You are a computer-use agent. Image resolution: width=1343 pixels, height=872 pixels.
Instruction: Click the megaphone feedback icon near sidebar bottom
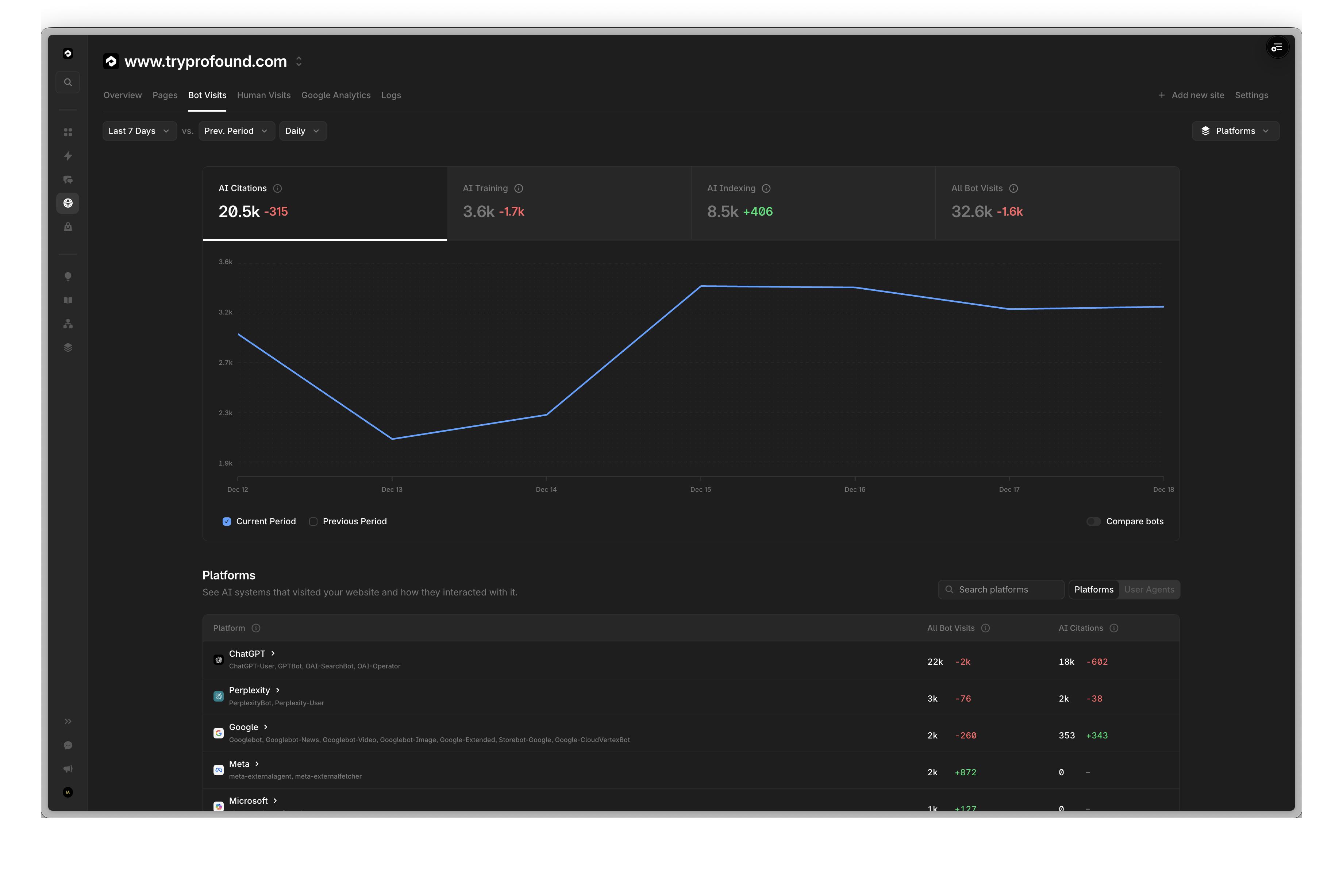[x=68, y=768]
